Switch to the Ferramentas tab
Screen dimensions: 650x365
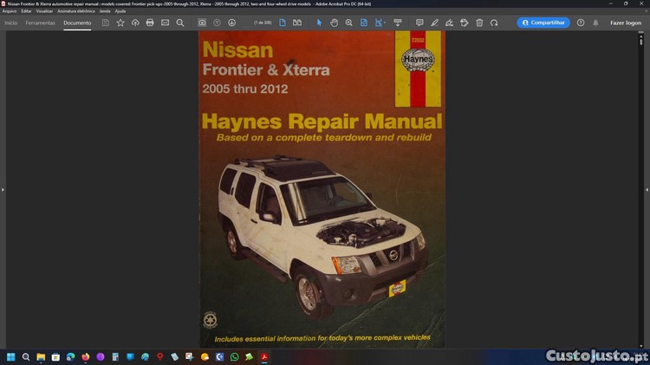[x=40, y=23]
